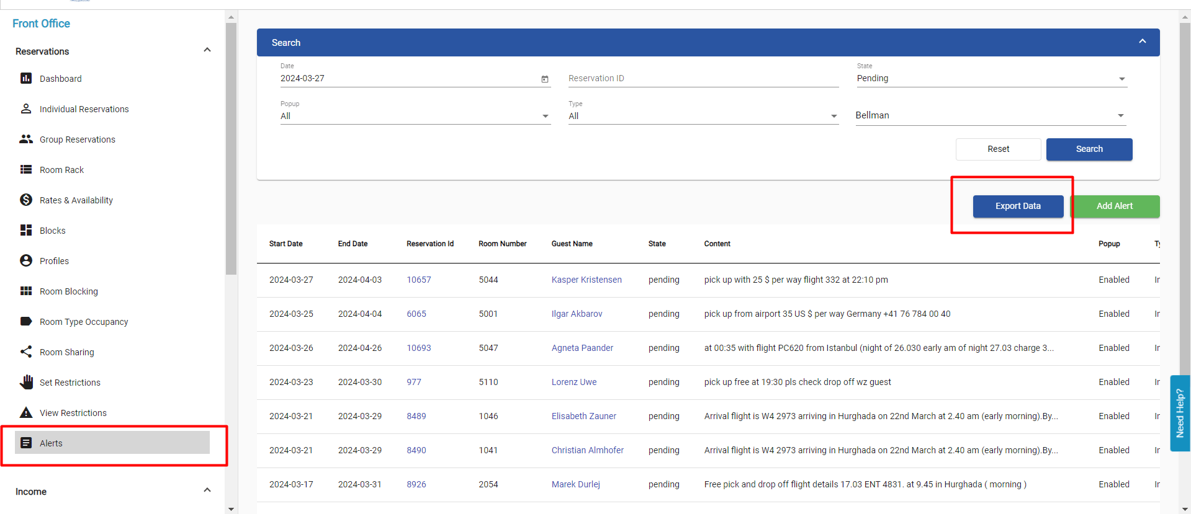Collapse the Income sidebar section
Image resolution: width=1191 pixels, height=514 pixels.
[207, 490]
